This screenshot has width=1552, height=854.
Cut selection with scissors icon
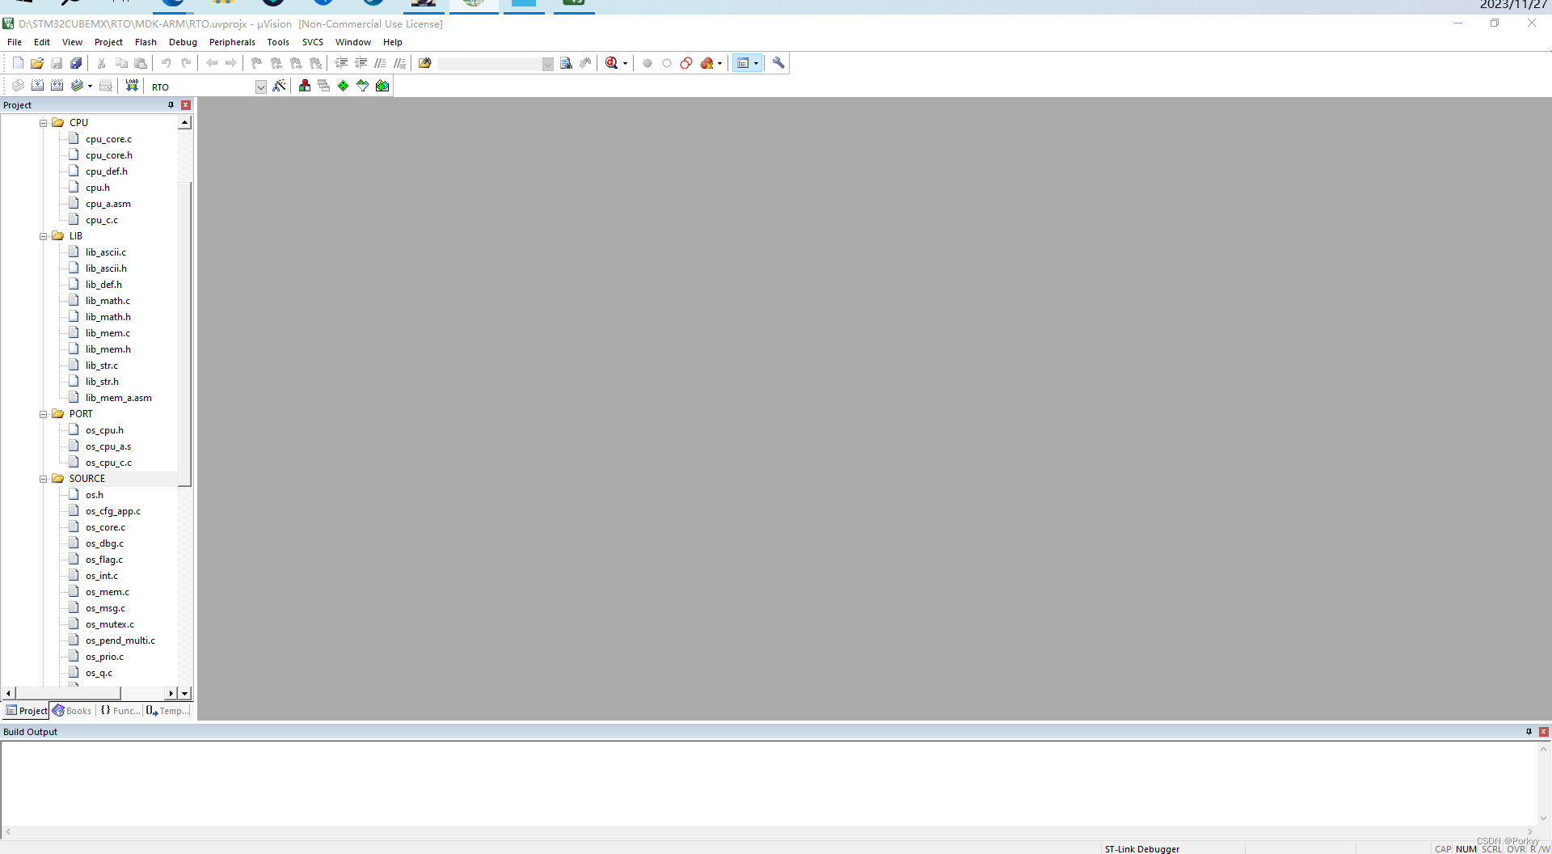pos(102,63)
